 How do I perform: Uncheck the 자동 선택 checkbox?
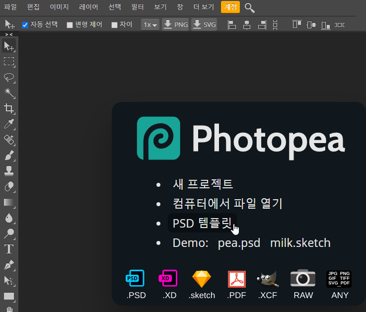click(x=25, y=25)
